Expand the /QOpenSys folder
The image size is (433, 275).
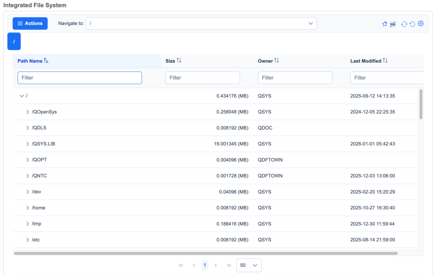[28, 112]
